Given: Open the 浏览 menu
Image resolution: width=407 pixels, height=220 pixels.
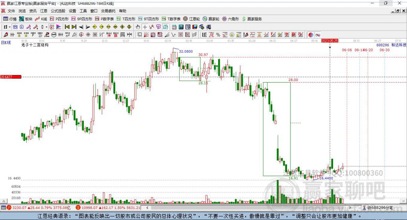Looking at the screenshot, I should (x=22, y=11).
